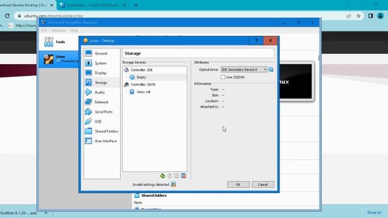Open the Machine menu in VirtualBox Manager
Image resolution: width=388 pixels, height=218 pixels.
pyautogui.click(x=59, y=30)
